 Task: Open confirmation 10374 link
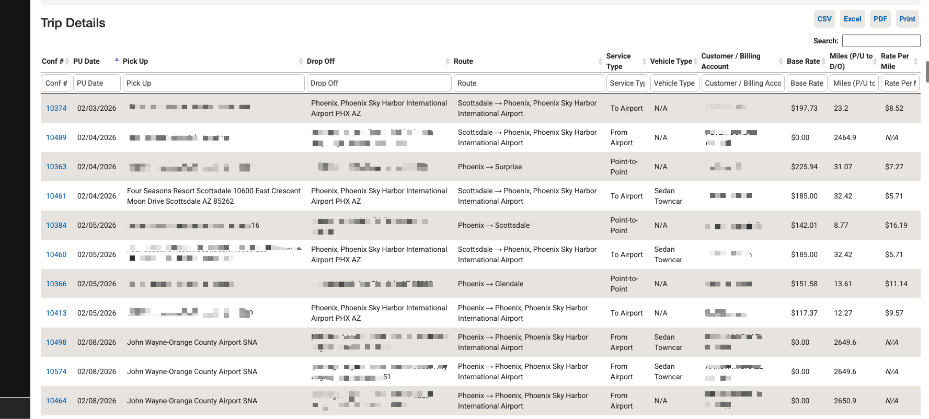pyautogui.click(x=56, y=108)
